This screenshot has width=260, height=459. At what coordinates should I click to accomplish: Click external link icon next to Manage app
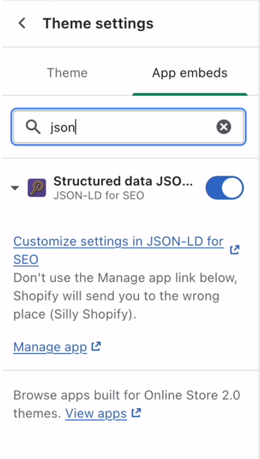point(96,346)
